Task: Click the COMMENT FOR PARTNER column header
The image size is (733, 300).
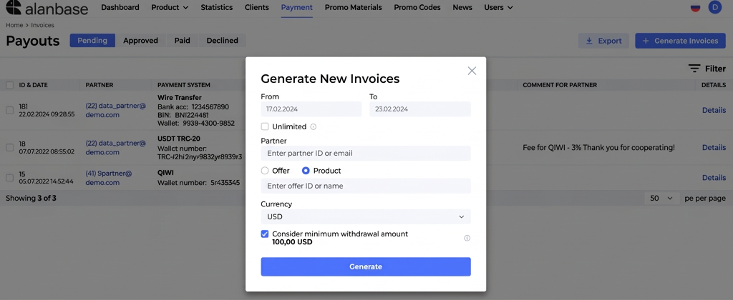Action: tap(560, 85)
